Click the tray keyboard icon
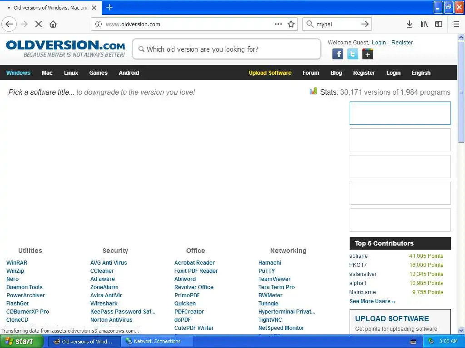465x348 pixels. click(413, 342)
